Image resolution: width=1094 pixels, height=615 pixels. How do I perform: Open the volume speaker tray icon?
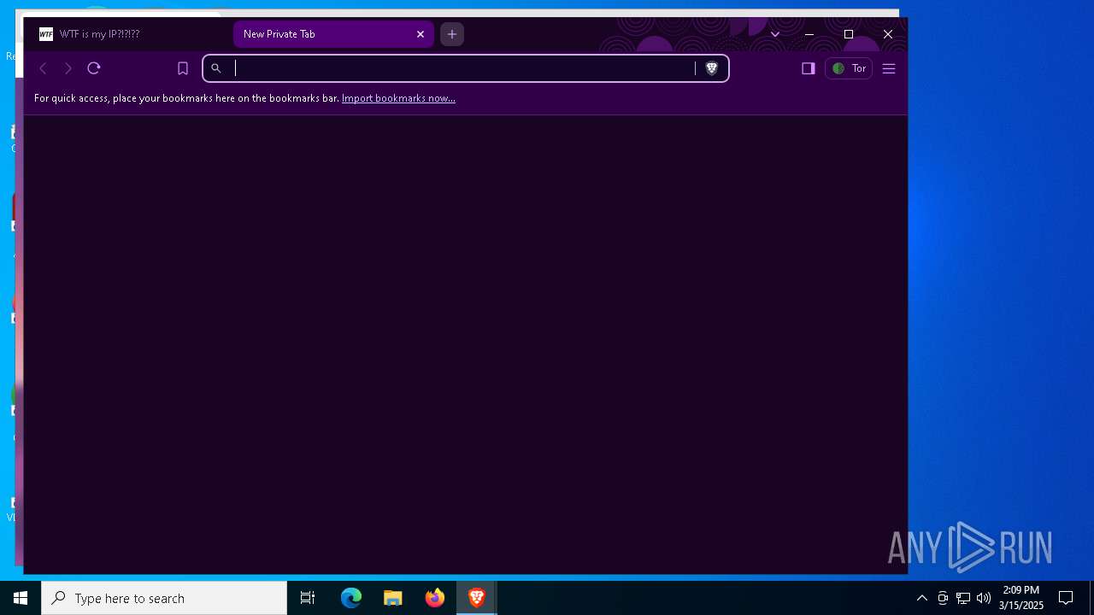[984, 598]
